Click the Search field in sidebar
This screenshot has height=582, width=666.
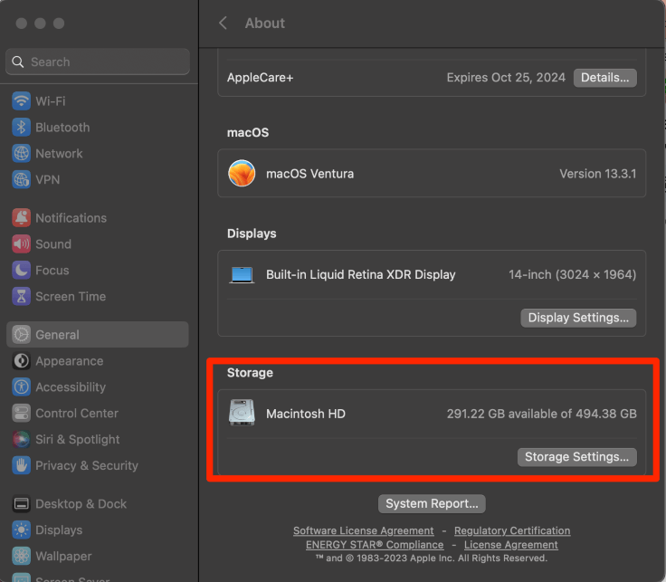pos(98,62)
